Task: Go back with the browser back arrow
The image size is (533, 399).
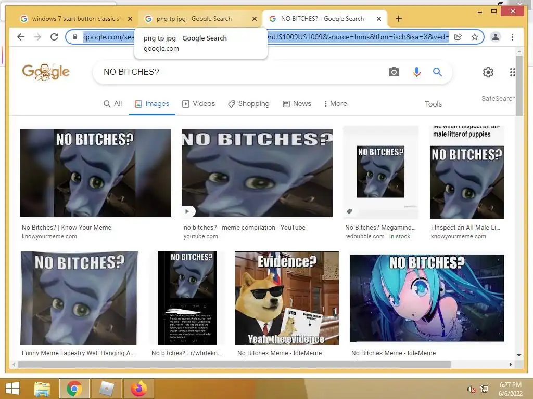Action: point(21,37)
